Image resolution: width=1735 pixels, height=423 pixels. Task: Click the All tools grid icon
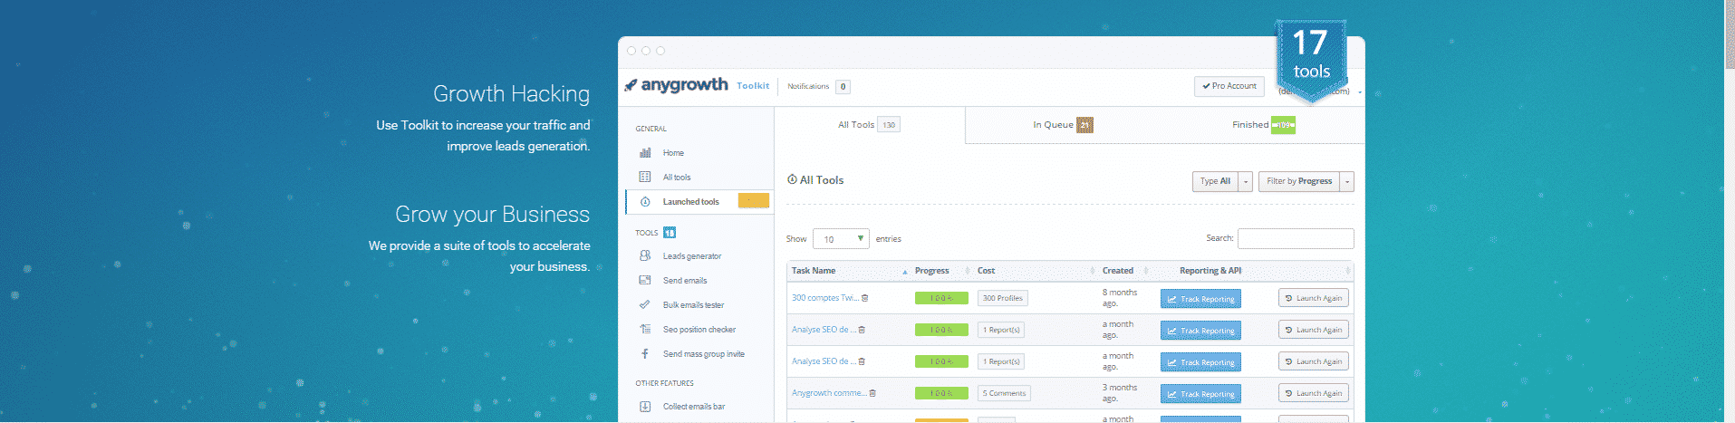tap(645, 178)
